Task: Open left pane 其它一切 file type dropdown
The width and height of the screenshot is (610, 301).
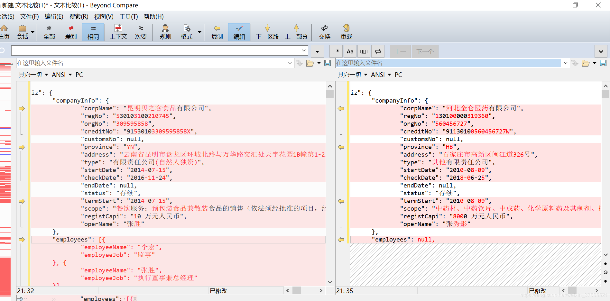Action: tap(33, 75)
